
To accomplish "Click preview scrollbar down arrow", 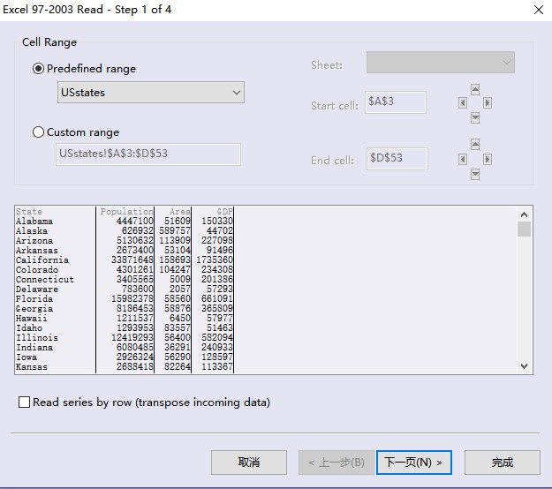I will point(525,366).
